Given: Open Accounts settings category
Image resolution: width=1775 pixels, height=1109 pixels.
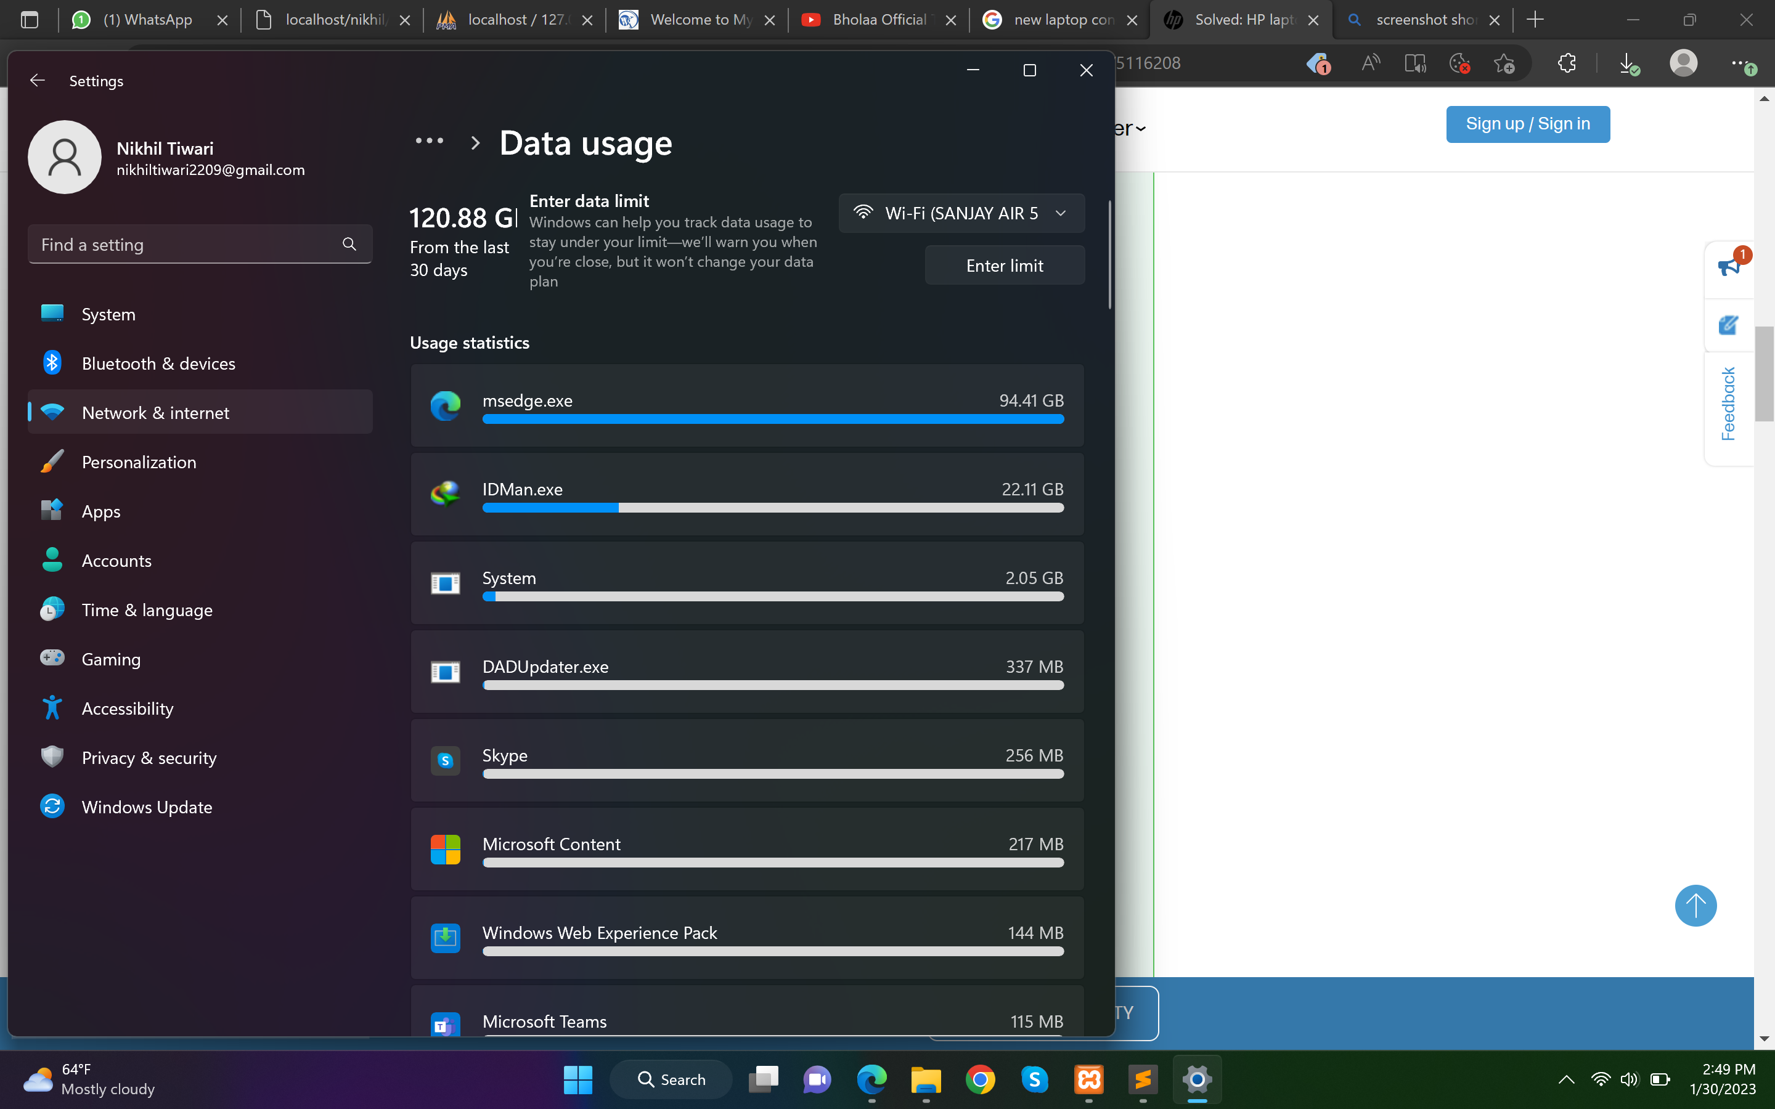Looking at the screenshot, I should (x=200, y=561).
